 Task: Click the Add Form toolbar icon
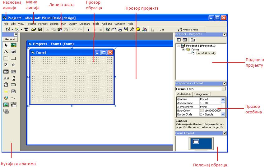click(x=17, y=30)
